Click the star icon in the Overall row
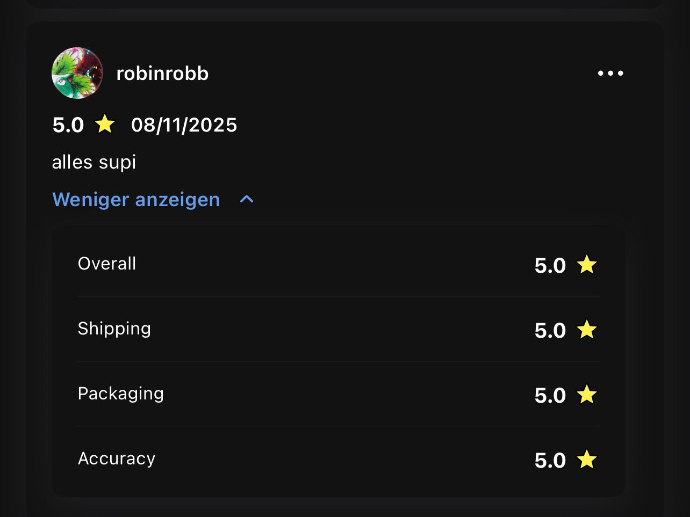The height and width of the screenshot is (517, 690). [587, 265]
